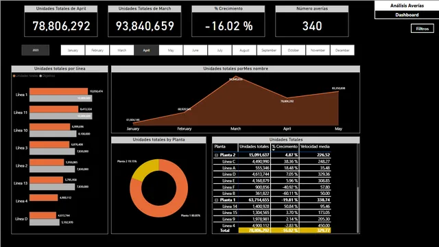Click the Línea 15 table row
Viewport: 439px width, 247px height.
[272, 213]
